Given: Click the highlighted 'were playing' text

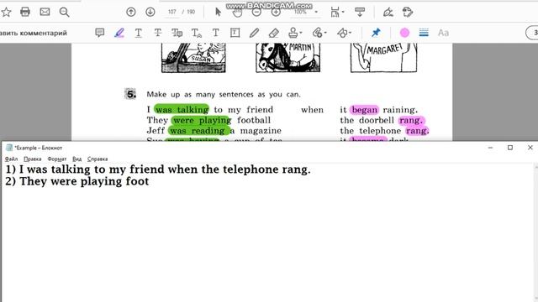Looking at the screenshot, I should pos(202,120).
